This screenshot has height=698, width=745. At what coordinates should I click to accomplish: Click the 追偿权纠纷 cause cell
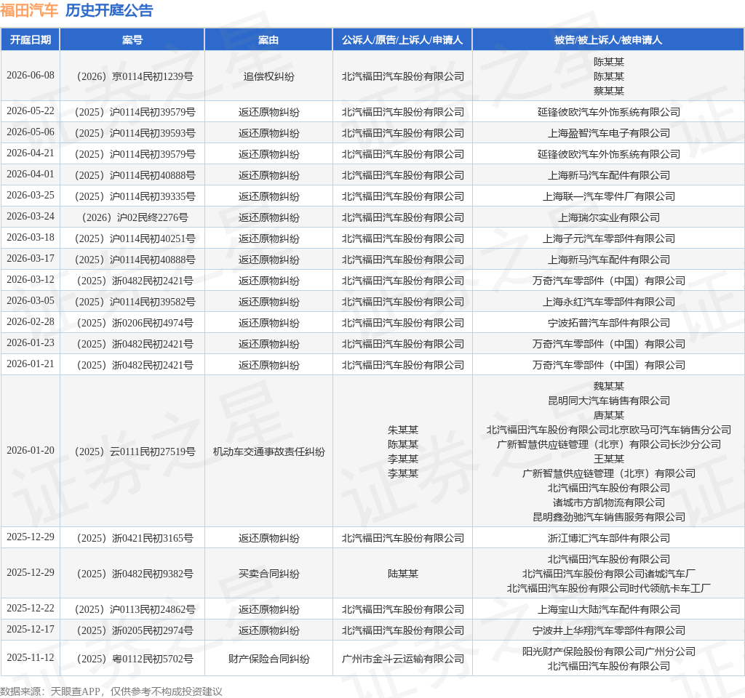tap(268, 76)
